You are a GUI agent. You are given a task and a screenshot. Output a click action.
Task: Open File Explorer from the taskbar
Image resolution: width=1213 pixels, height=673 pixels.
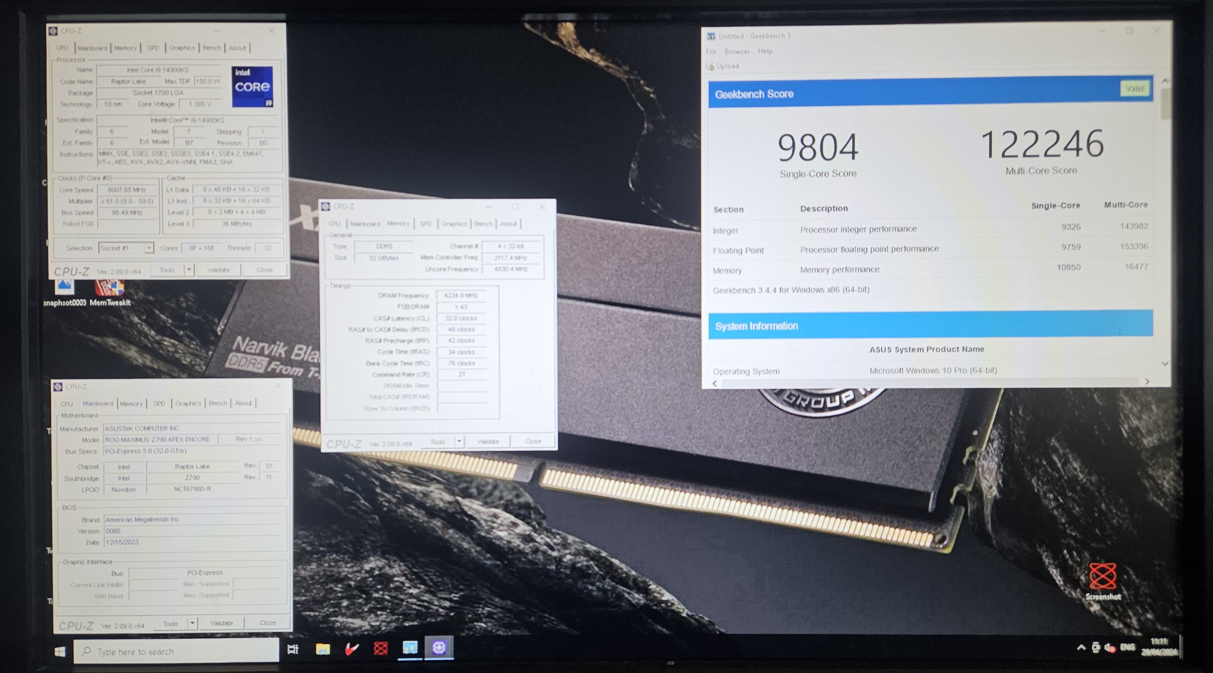pyautogui.click(x=323, y=649)
